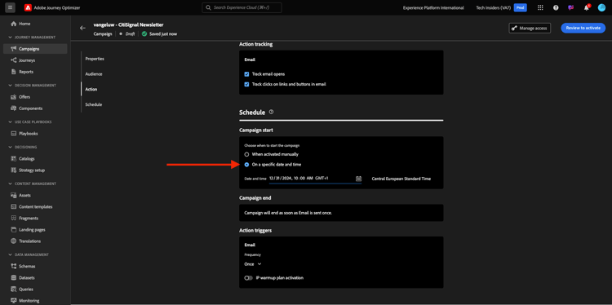Open the user profile avatar

[601, 7]
